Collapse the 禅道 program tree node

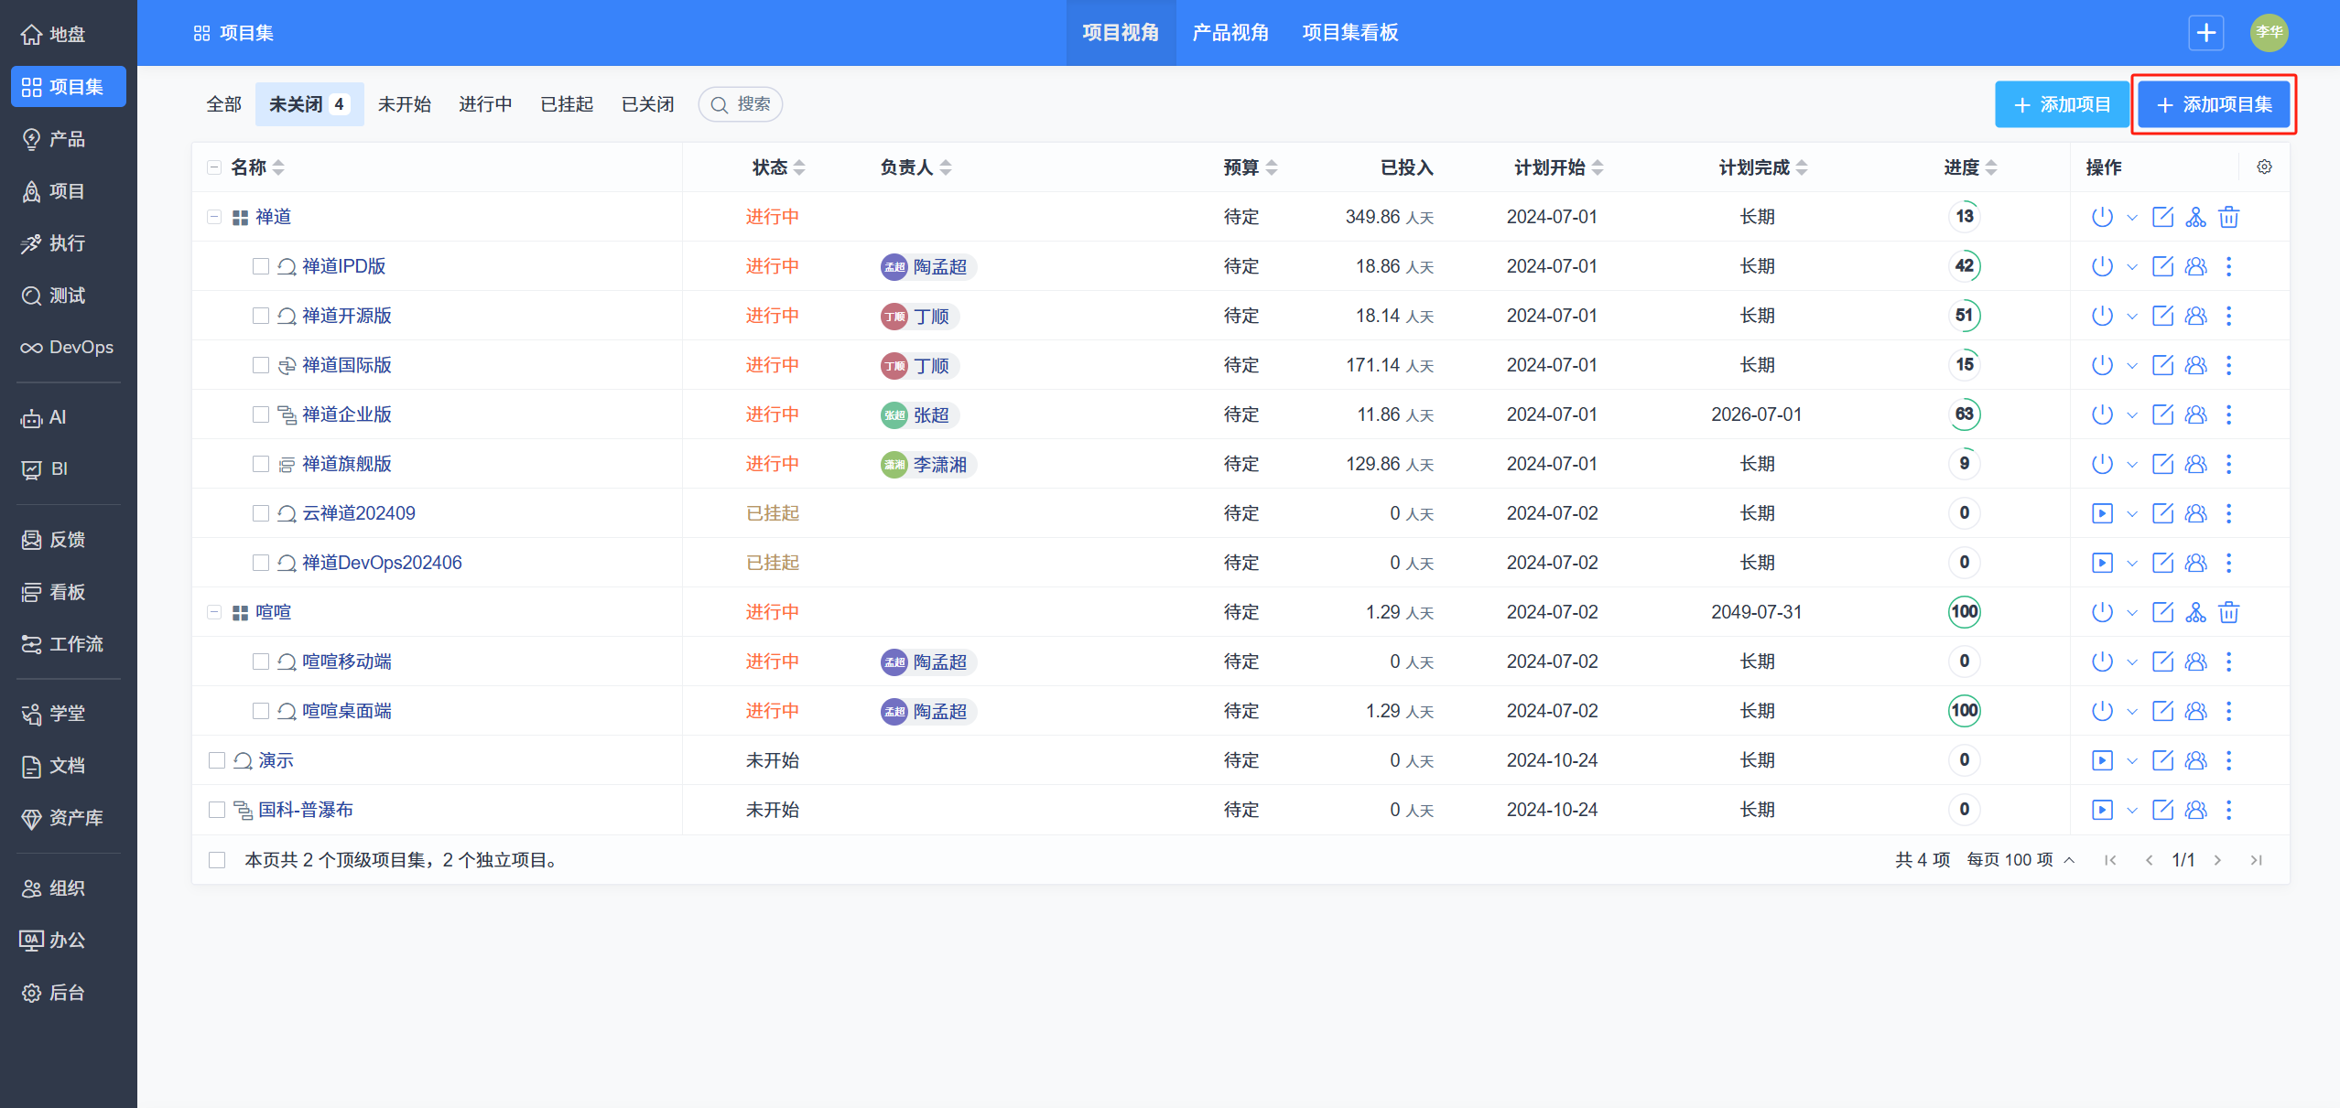point(214,217)
